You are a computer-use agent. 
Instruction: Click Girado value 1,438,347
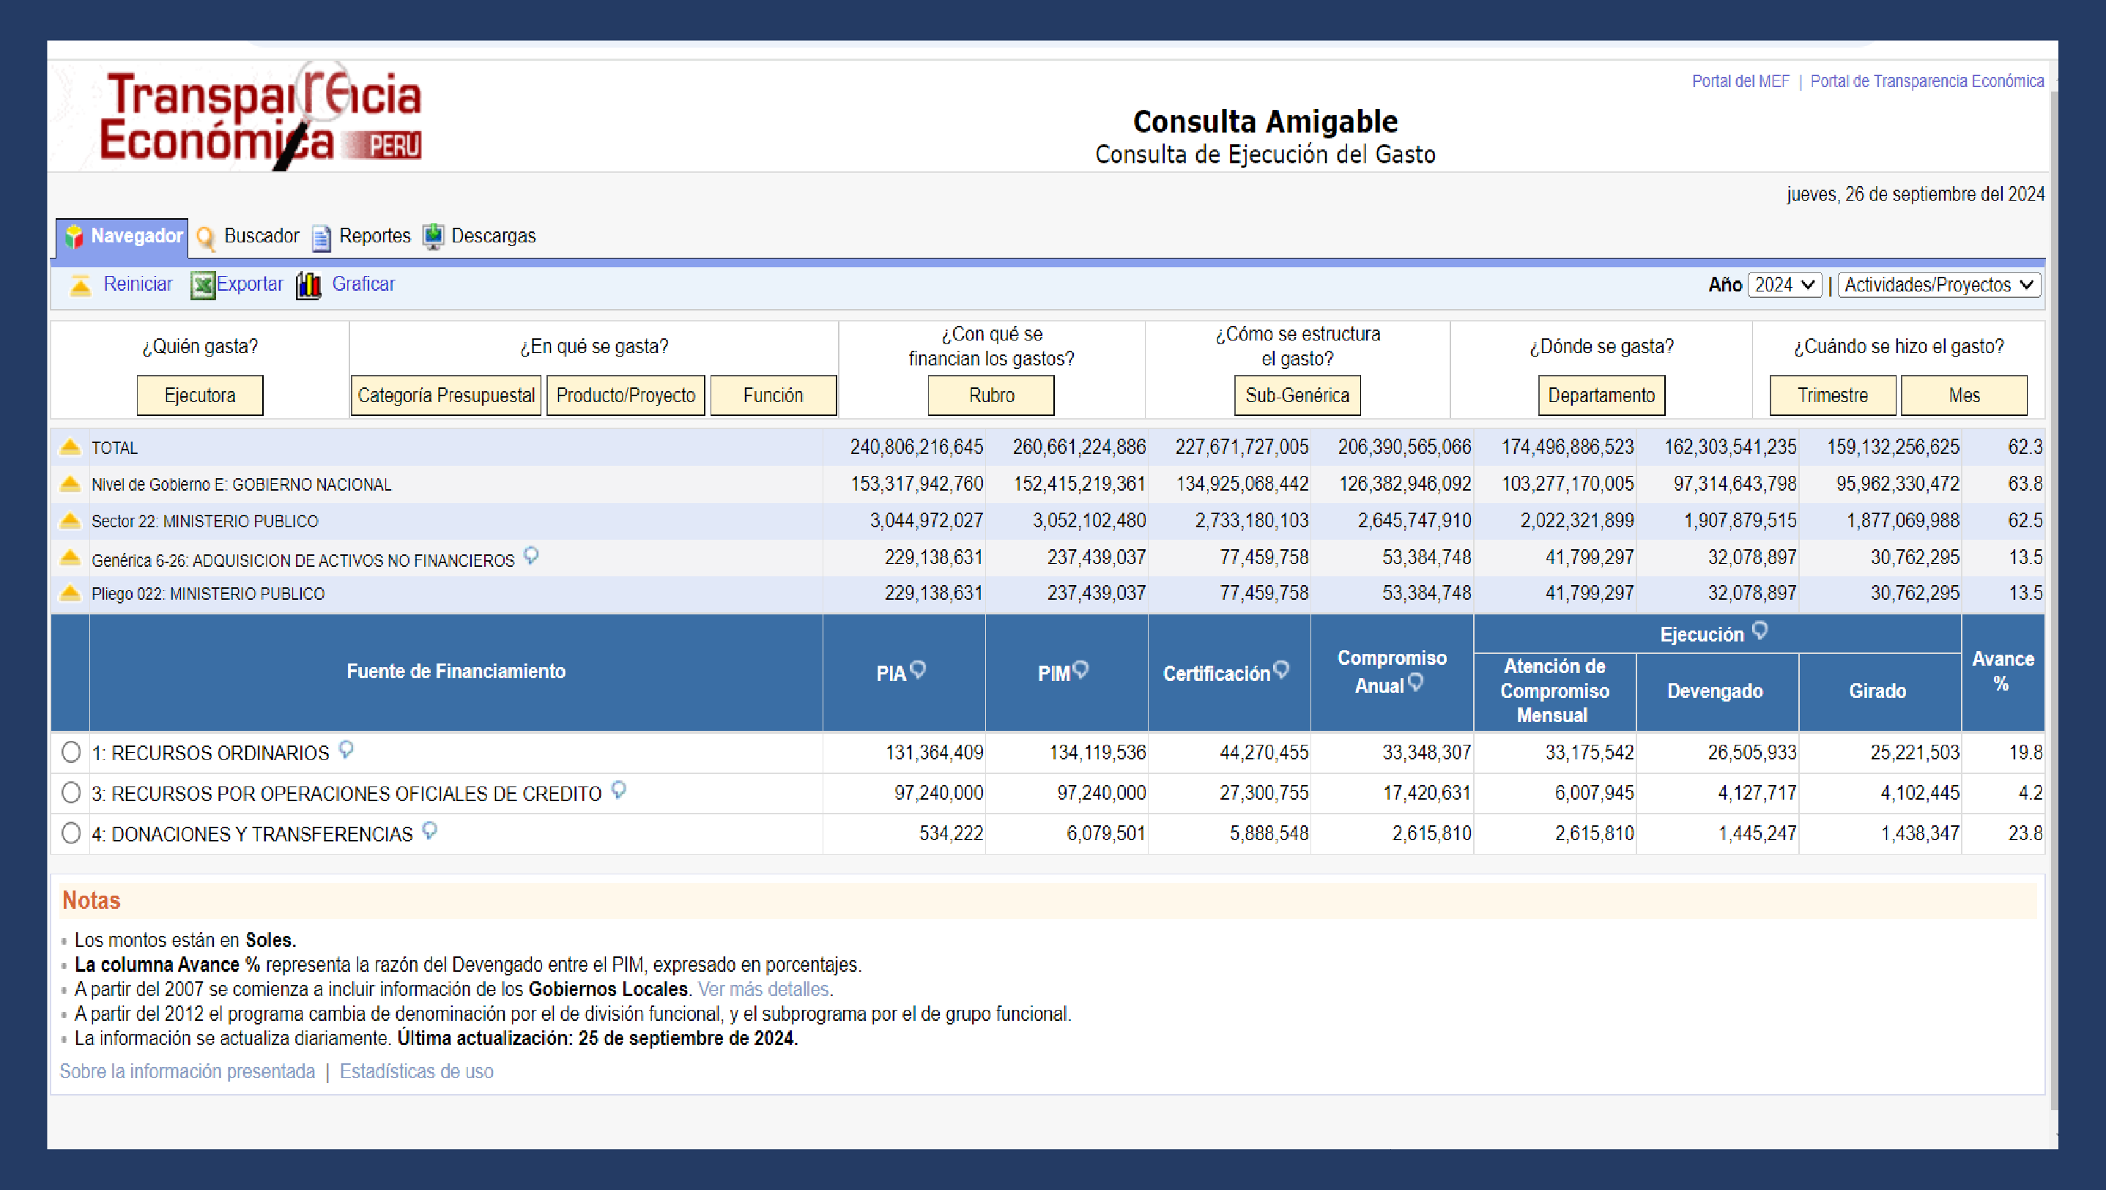click(x=1920, y=833)
